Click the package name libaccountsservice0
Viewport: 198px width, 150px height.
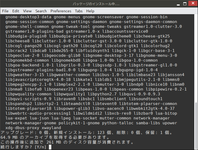coord(125,31)
